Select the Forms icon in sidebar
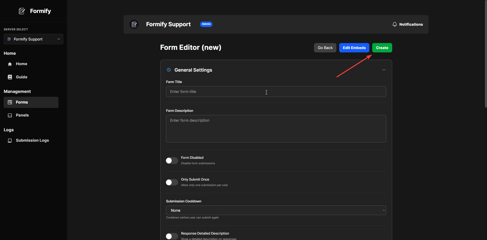The image size is (487, 240). pos(10,102)
